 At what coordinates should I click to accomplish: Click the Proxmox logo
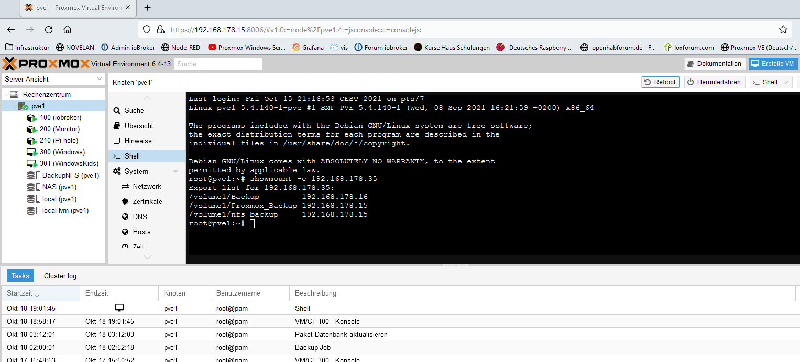pos(46,64)
